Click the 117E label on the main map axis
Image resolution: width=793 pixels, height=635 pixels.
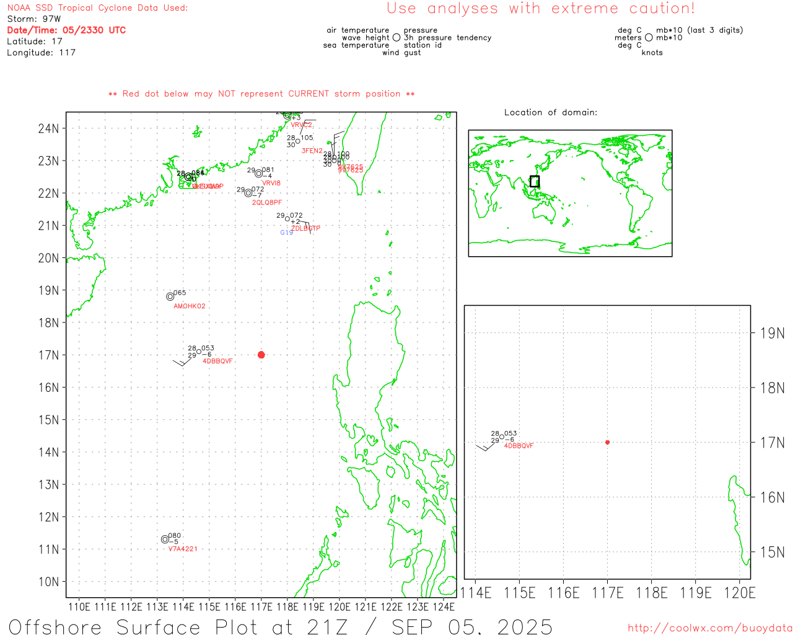pyautogui.click(x=261, y=606)
